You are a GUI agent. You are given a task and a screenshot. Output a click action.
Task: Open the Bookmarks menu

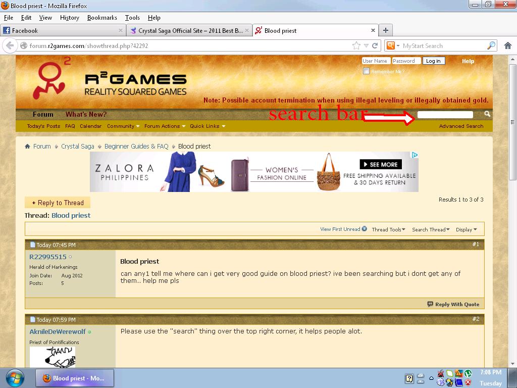tap(102, 18)
